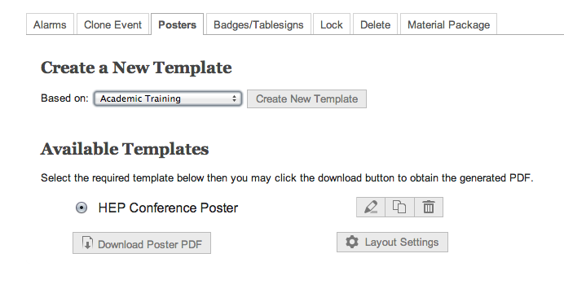Click the Download Poster PDF button
Image resolution: width=564 pixels, height=293 pixels.
[x=142, y=243]
